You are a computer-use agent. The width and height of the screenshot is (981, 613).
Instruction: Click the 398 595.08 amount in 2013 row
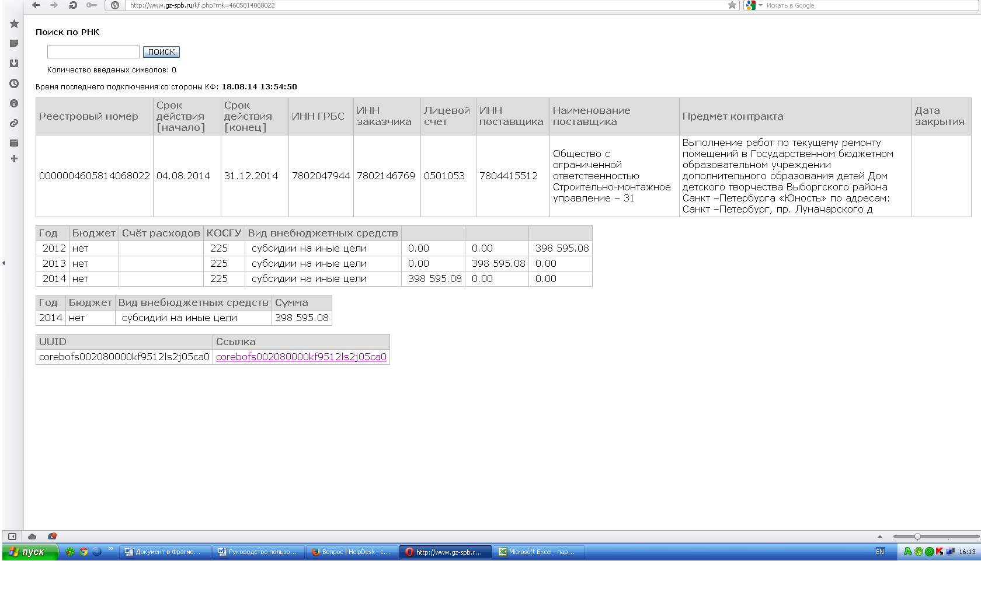(x=499, y=263)
